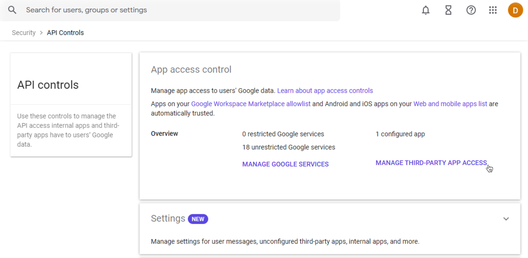Click the Overview label
Screen dimensions: 528x258
point(164,133)
